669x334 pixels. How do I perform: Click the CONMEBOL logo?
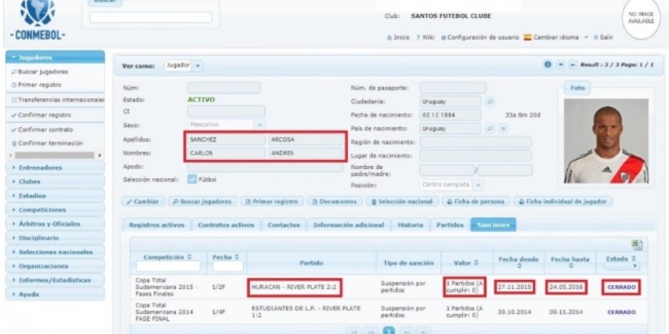(x=37, y=20)
